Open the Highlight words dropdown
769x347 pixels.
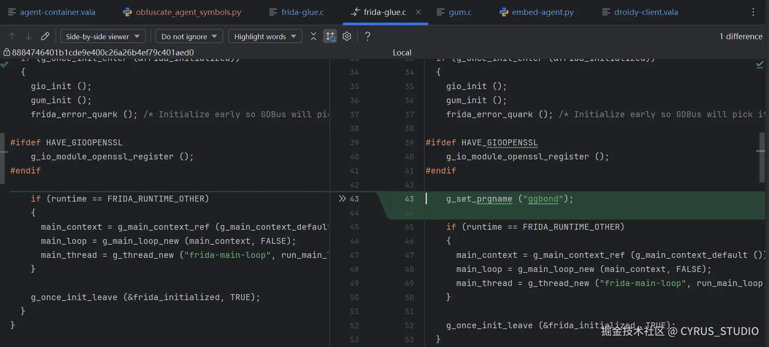pos(265,36)
